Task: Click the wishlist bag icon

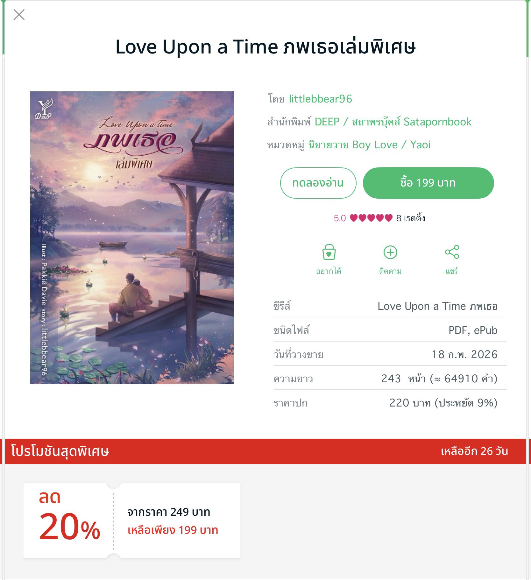Action: [329, 252]
